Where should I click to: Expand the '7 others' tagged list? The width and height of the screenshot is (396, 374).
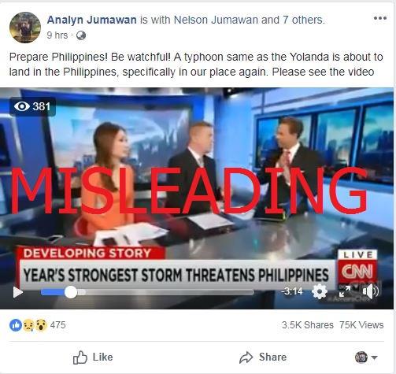303,20
